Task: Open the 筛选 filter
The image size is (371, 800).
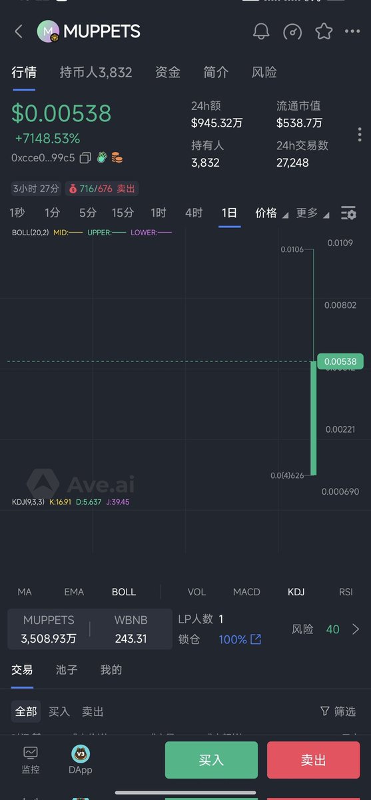Action: click(x=338, y=711)
